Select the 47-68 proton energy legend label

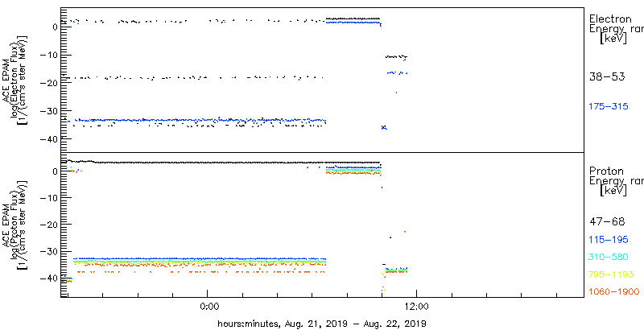[x=607, y=222]
